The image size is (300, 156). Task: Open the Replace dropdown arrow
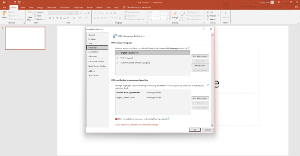coord(218,16)
